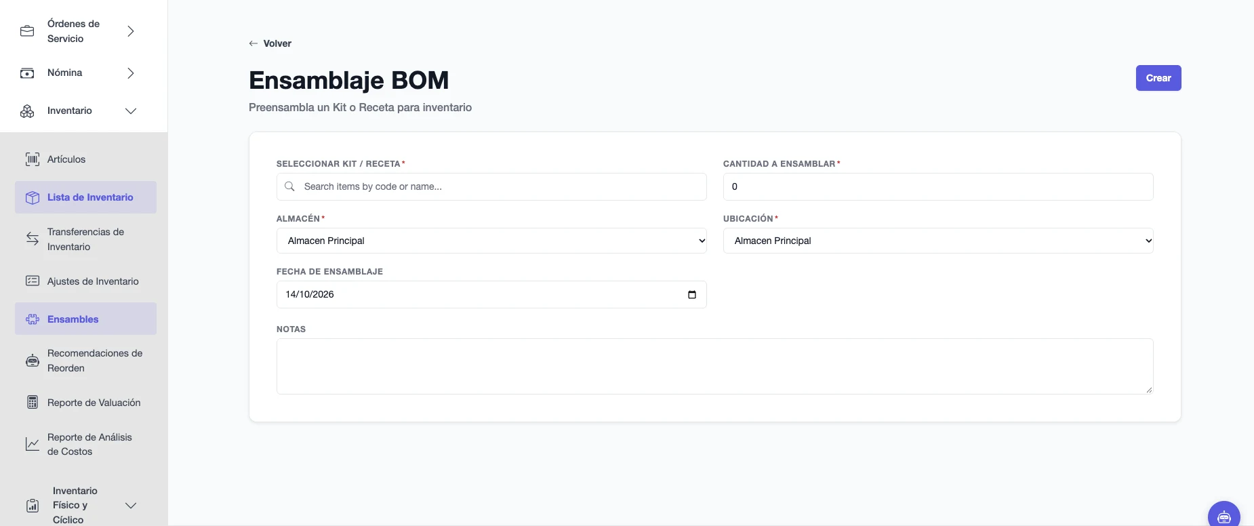Open Recomendaciones de Reorden page

[x=85, y=361]
